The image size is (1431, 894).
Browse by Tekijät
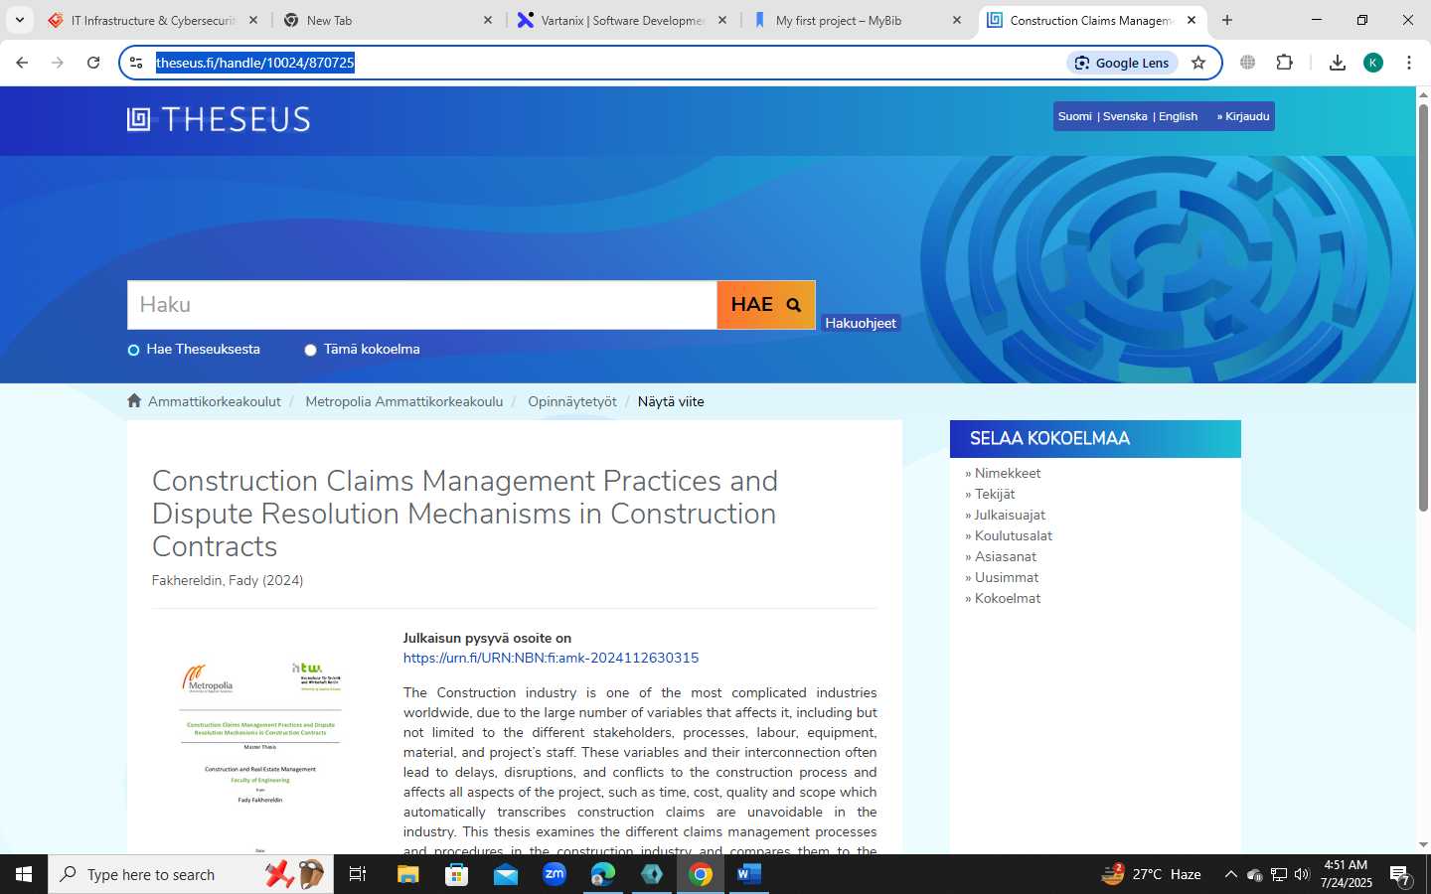coord(995,494)
